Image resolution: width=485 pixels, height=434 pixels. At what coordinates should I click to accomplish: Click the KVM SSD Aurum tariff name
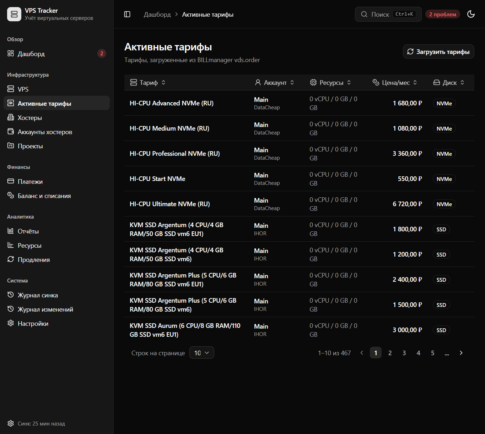coord(185,330)
